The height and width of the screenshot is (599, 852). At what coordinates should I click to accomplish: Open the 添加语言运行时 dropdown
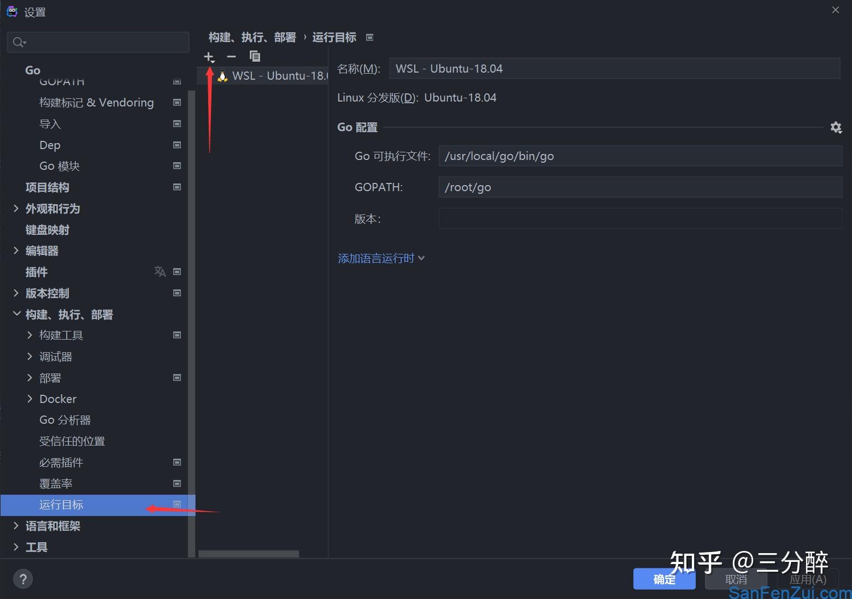(x=376, y=258)
